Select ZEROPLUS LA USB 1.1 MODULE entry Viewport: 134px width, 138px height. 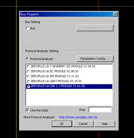[69, 87]
